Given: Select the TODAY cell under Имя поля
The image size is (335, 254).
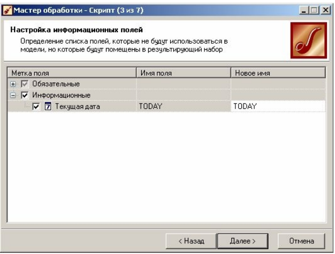Looking at the screenshot, I should pyautogui.click(x=184, y=106).
